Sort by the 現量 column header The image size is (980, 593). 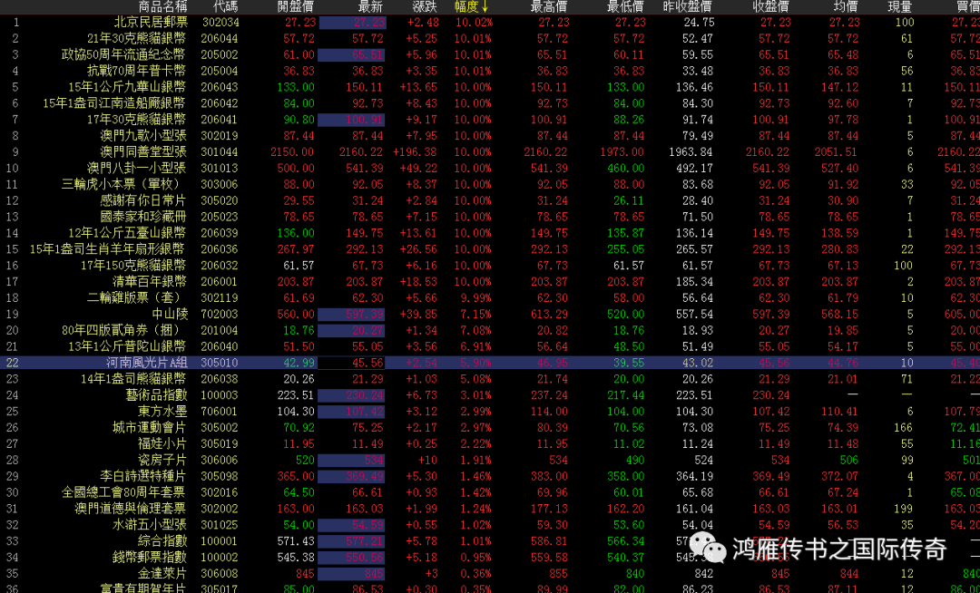(900, 7)
